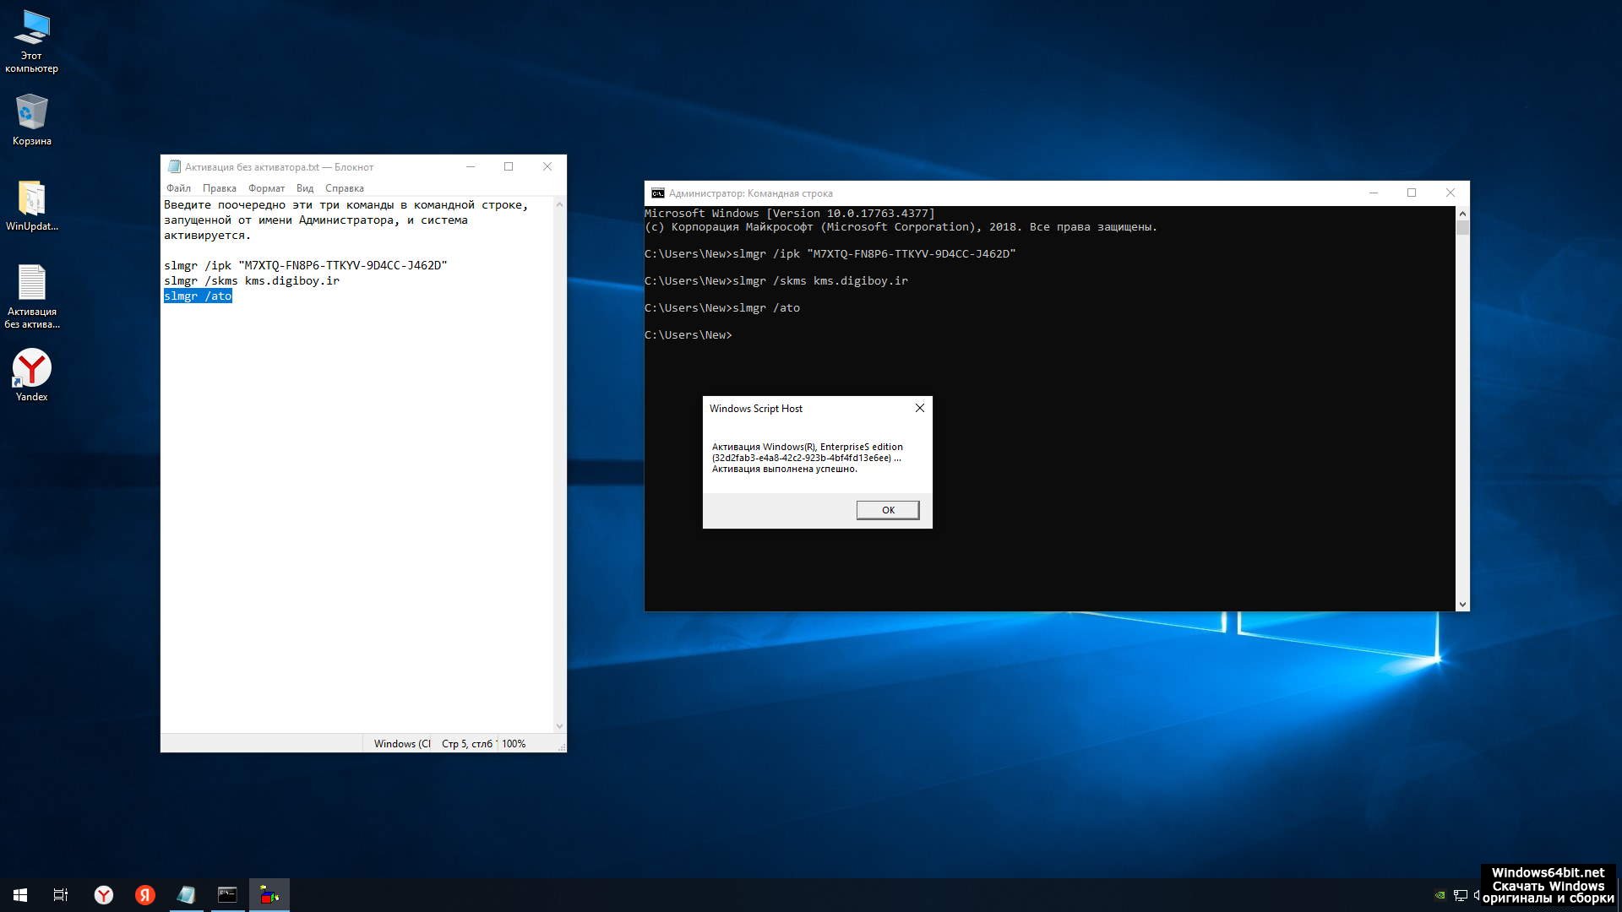Open the Файл menu in Notepad

pyautogui.click(x=178, y=188)
